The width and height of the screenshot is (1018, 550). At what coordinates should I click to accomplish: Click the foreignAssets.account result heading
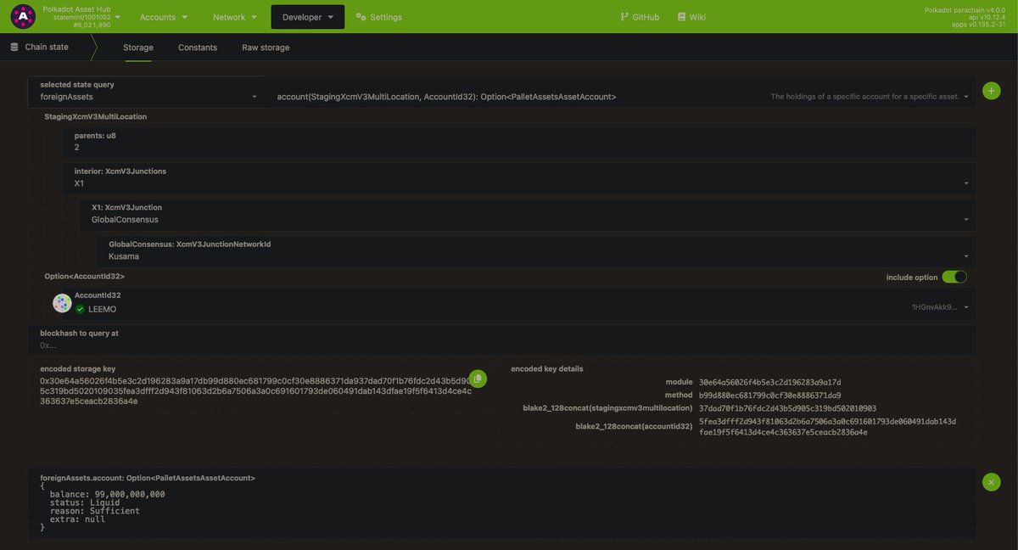tap(148, 478)
